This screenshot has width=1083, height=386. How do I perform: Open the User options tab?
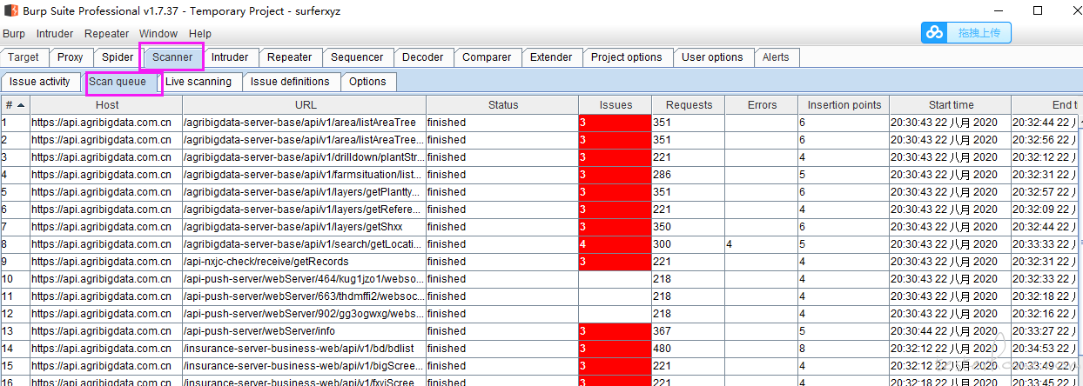[x=712, y=57]
